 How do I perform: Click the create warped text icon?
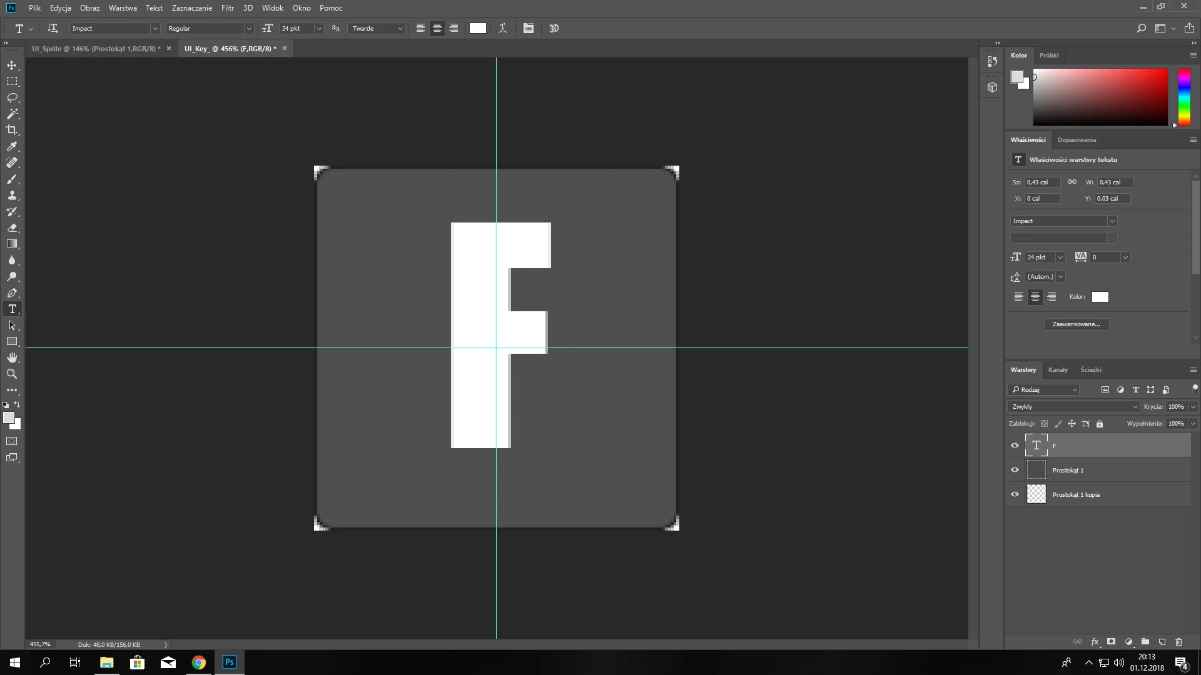click(x=502, y=28)
